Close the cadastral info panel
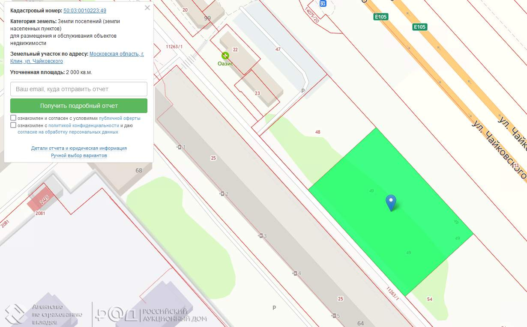This screenshot has height=327, width=527. pos(147,8)
